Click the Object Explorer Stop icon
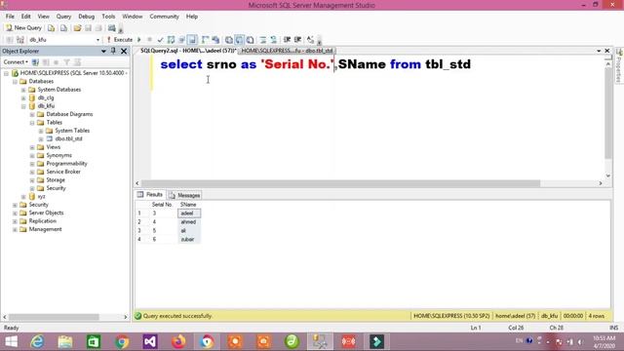The image size is (624, 351). [57, 62]
